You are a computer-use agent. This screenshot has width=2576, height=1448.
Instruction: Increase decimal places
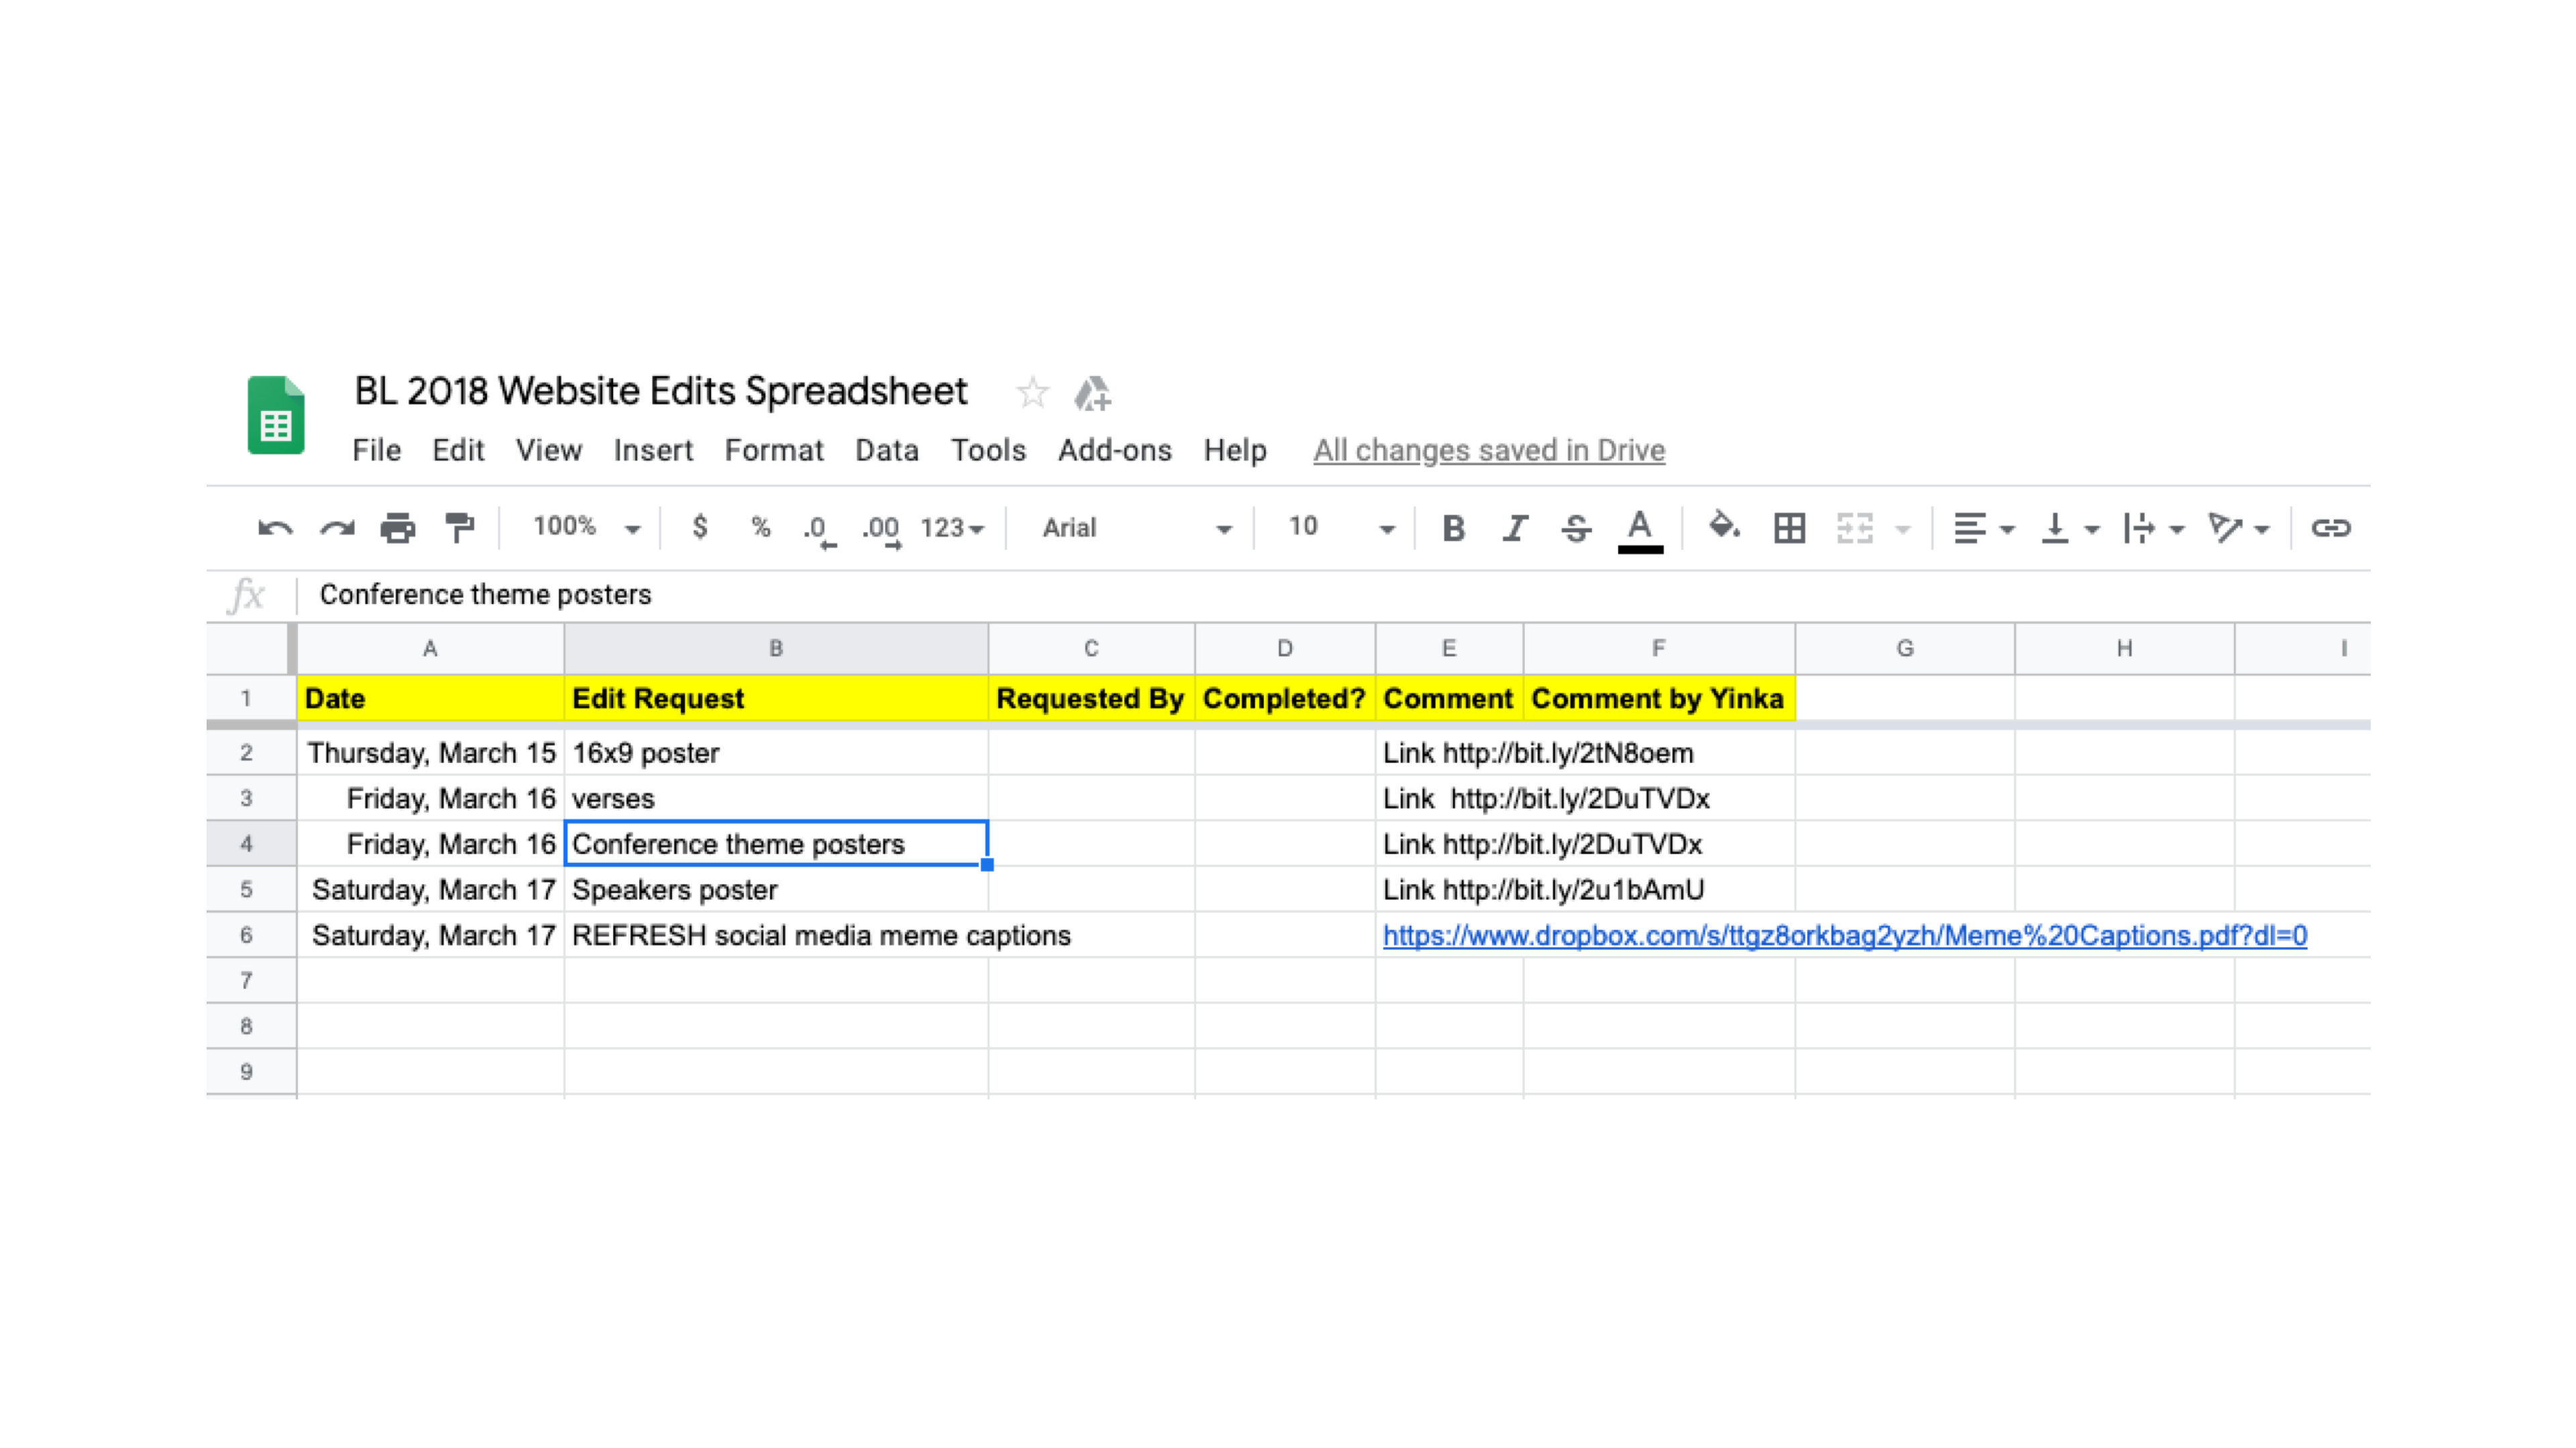pos(882,530)
